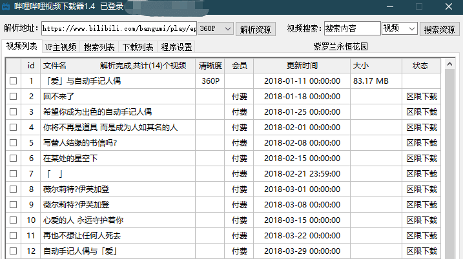
Task: Check the box for row id 4
Action: pyautogui.click(x=14, y=128)
